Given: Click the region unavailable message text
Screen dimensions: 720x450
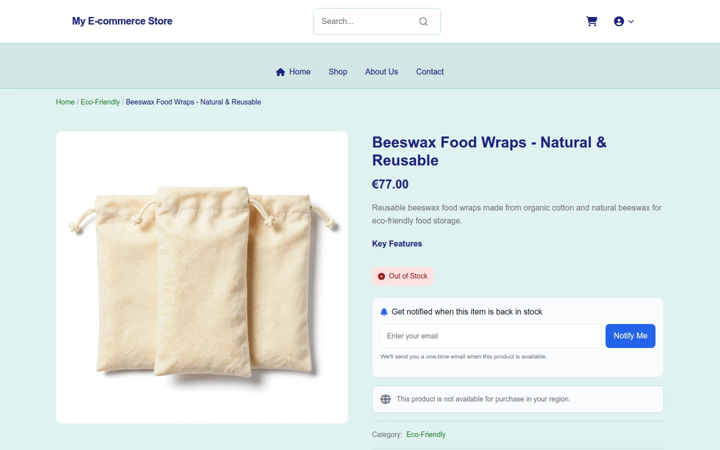Looking at the screenshot, I should (x=483, y=399).
